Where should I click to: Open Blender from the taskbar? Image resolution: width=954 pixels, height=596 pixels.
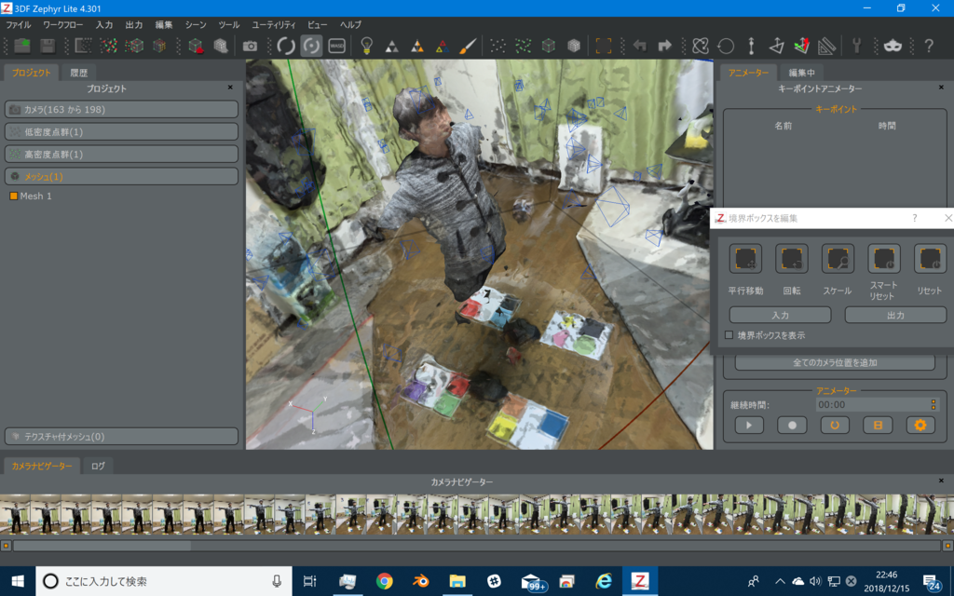tap(420, 581)
